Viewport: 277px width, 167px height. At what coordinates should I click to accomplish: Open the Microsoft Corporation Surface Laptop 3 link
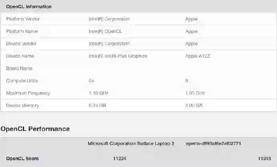tap(131, 143)
